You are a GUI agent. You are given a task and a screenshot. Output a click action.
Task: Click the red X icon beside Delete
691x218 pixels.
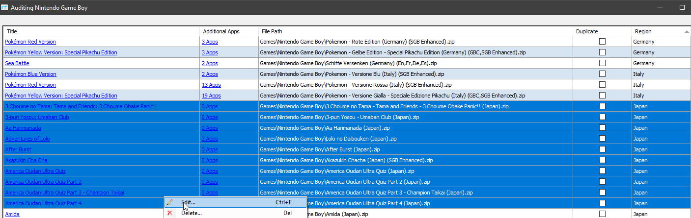click(170, 213)
